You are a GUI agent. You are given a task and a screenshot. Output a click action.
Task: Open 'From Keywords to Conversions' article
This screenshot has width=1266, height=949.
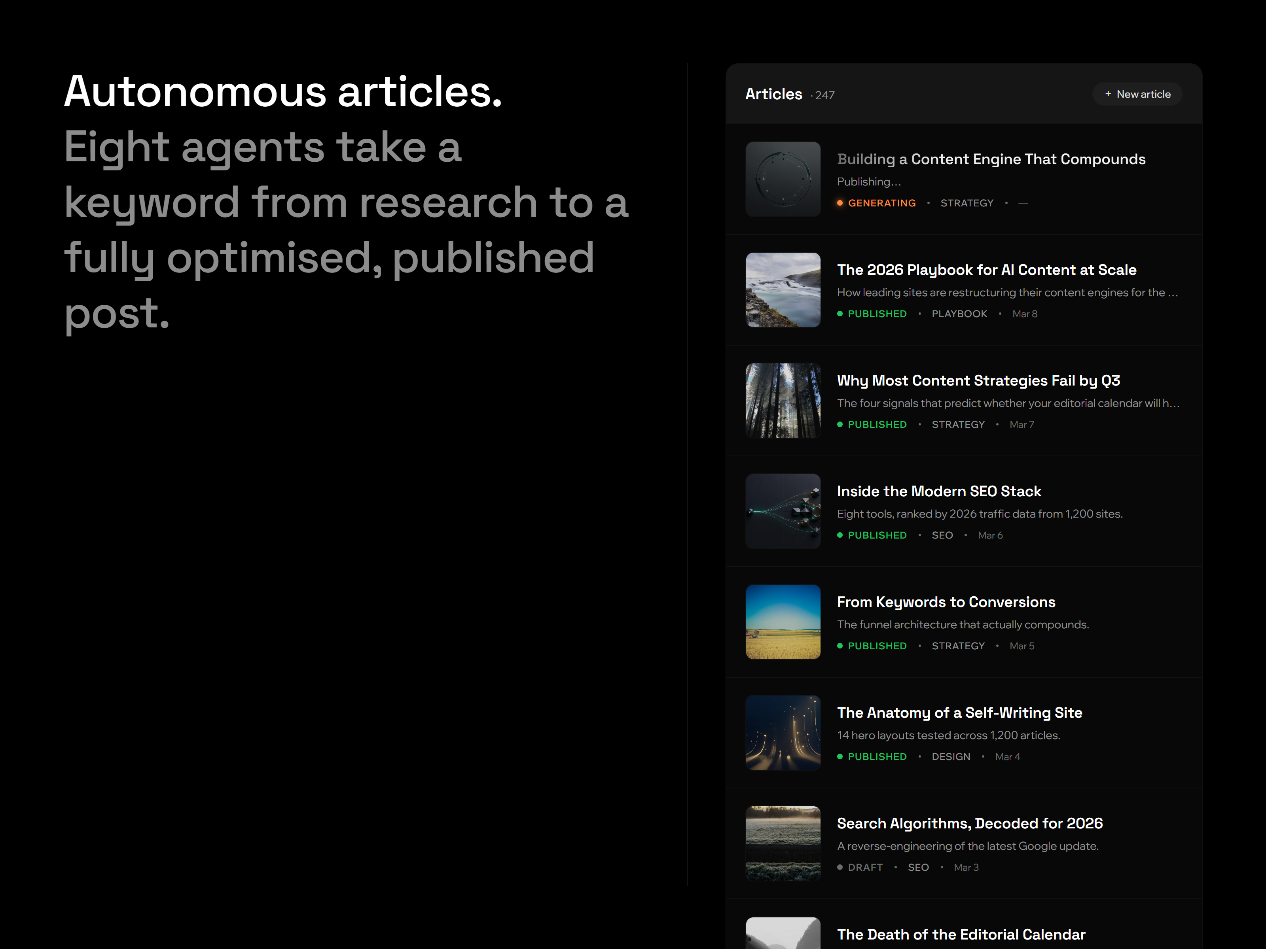[946, 602]
